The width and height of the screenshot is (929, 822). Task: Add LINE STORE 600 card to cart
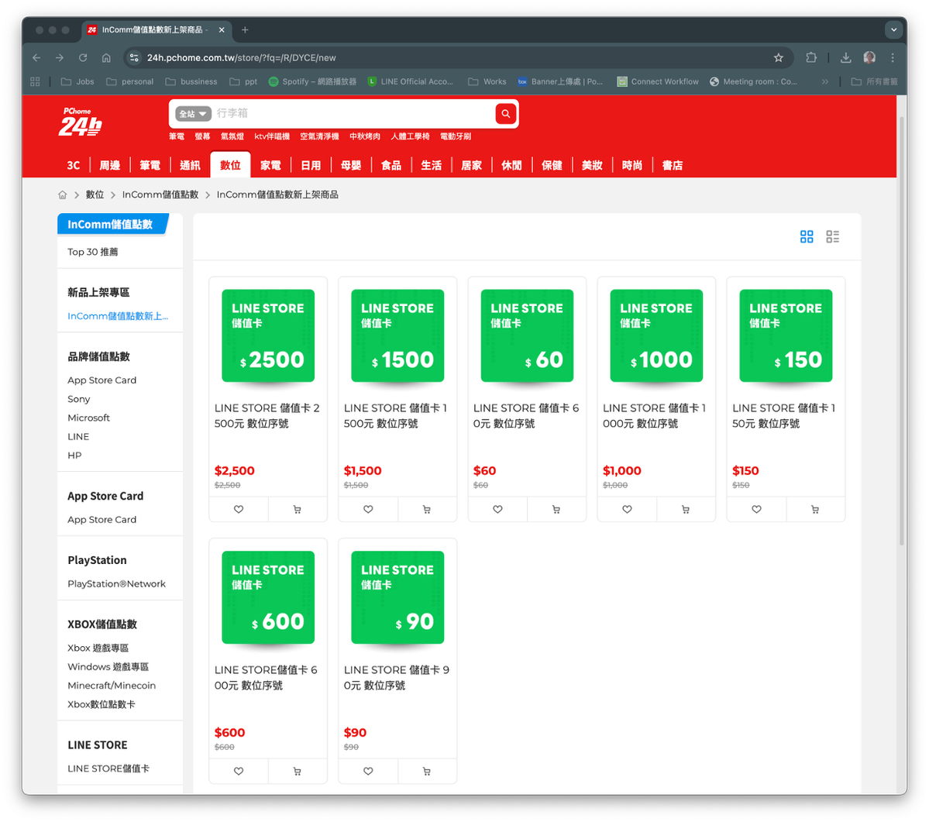[x=298, y=771]
